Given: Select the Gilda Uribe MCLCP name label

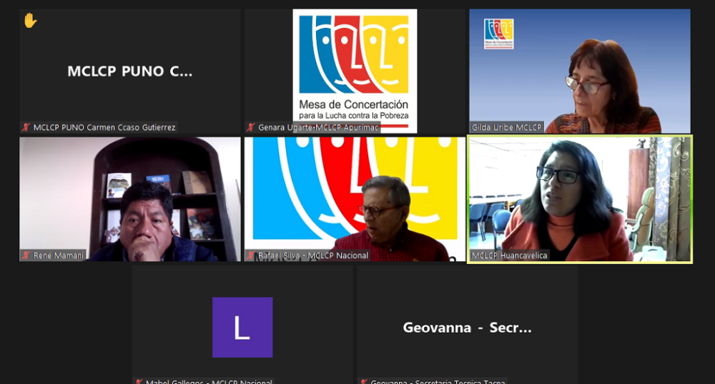Looking at the screenshot, I should [507, 128].
